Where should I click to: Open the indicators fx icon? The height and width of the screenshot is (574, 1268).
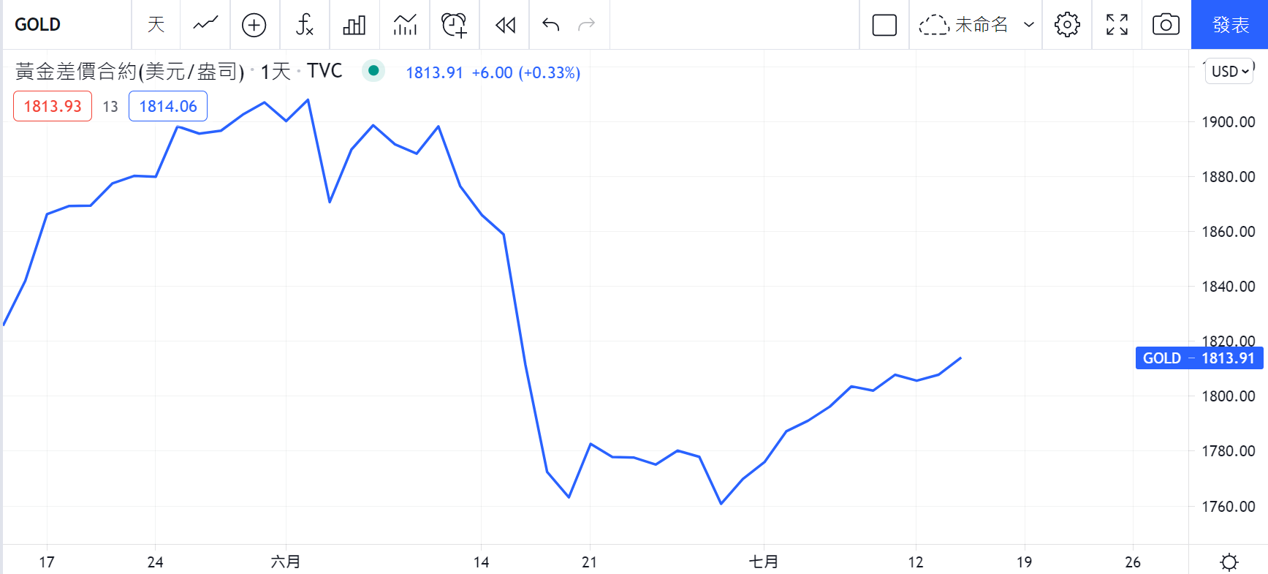tap(305, 25)
